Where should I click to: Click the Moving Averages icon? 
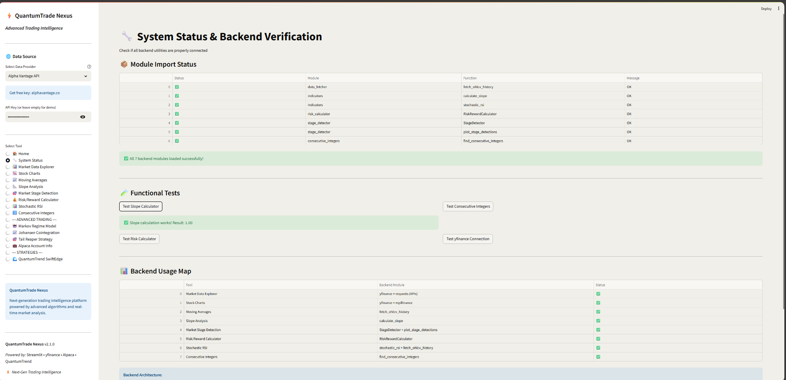tap(15, 180)
